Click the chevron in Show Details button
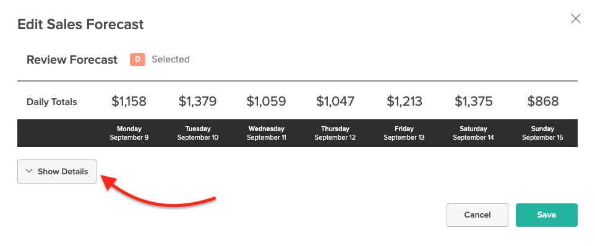The image size is (595, 246). 29,171
